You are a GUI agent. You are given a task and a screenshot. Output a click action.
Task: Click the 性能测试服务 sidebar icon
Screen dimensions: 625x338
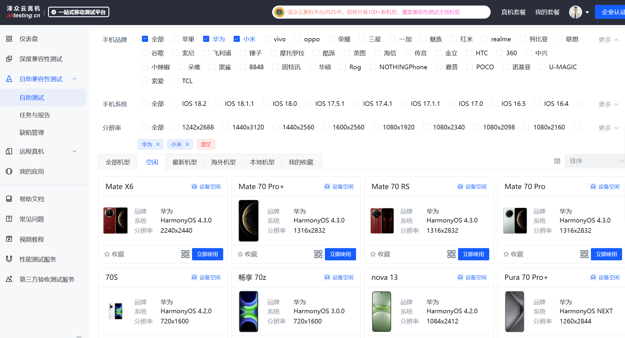(9, 259)
